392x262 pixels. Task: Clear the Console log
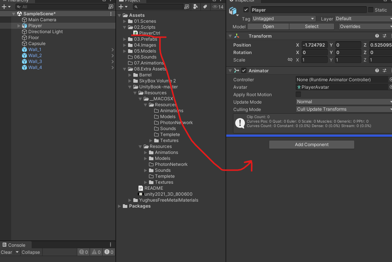point(7,252)
